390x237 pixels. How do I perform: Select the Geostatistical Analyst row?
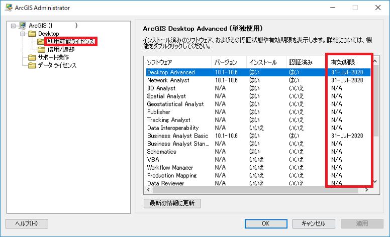click(258, 104)
